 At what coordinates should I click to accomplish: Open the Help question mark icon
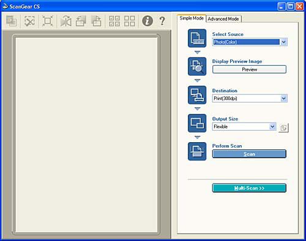click(162, 21)
